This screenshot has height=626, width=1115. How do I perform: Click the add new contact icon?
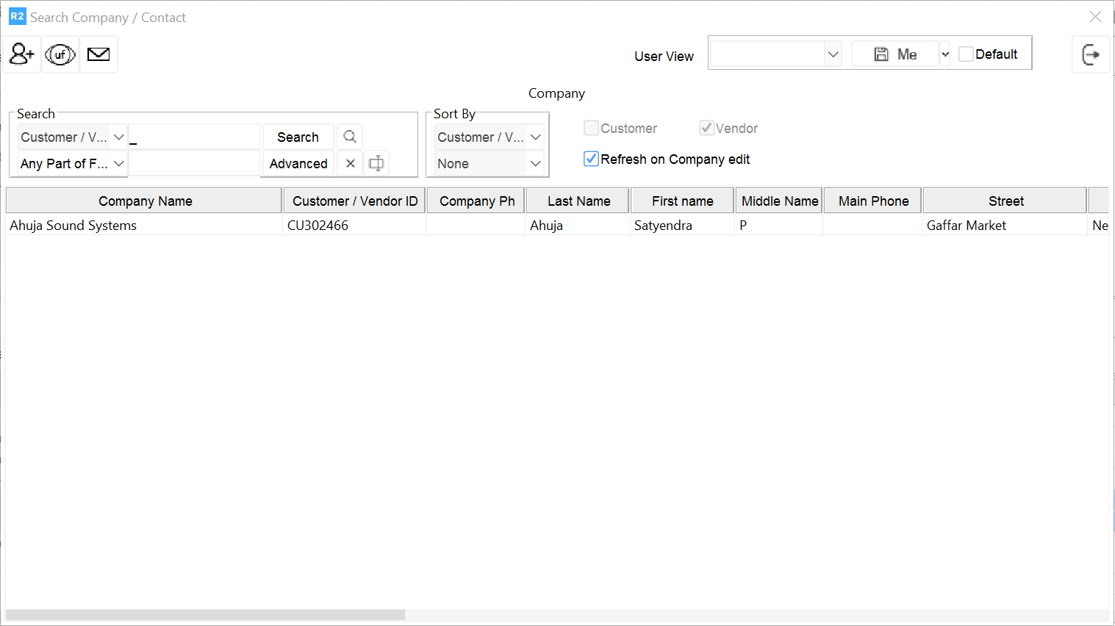pos(22,54)
